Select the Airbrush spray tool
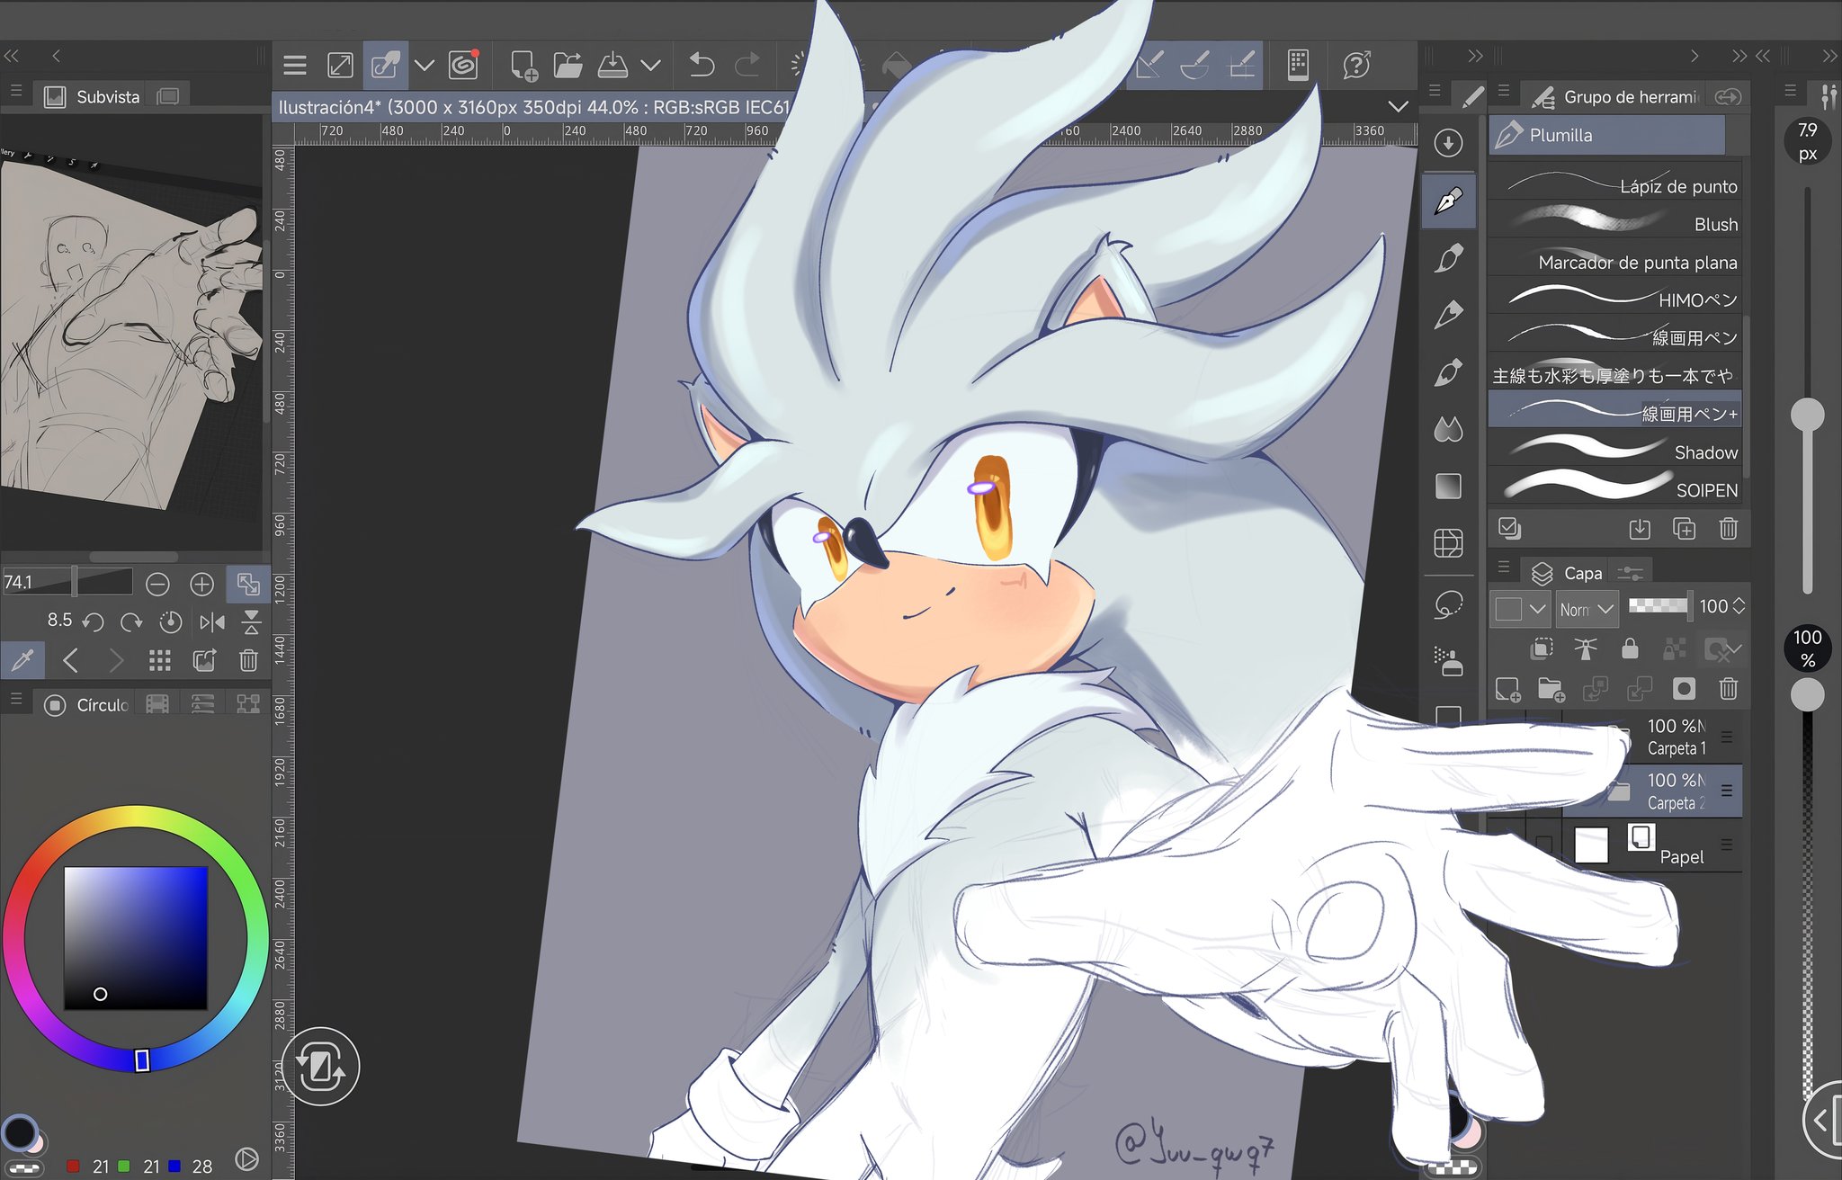This screenshot has width=1842, height=1180. coord(1448,661)
